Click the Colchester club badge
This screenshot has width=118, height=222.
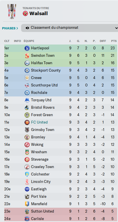pos(27,174)
